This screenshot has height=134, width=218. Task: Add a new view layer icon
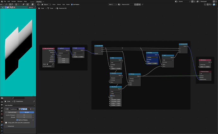[214, 1]
